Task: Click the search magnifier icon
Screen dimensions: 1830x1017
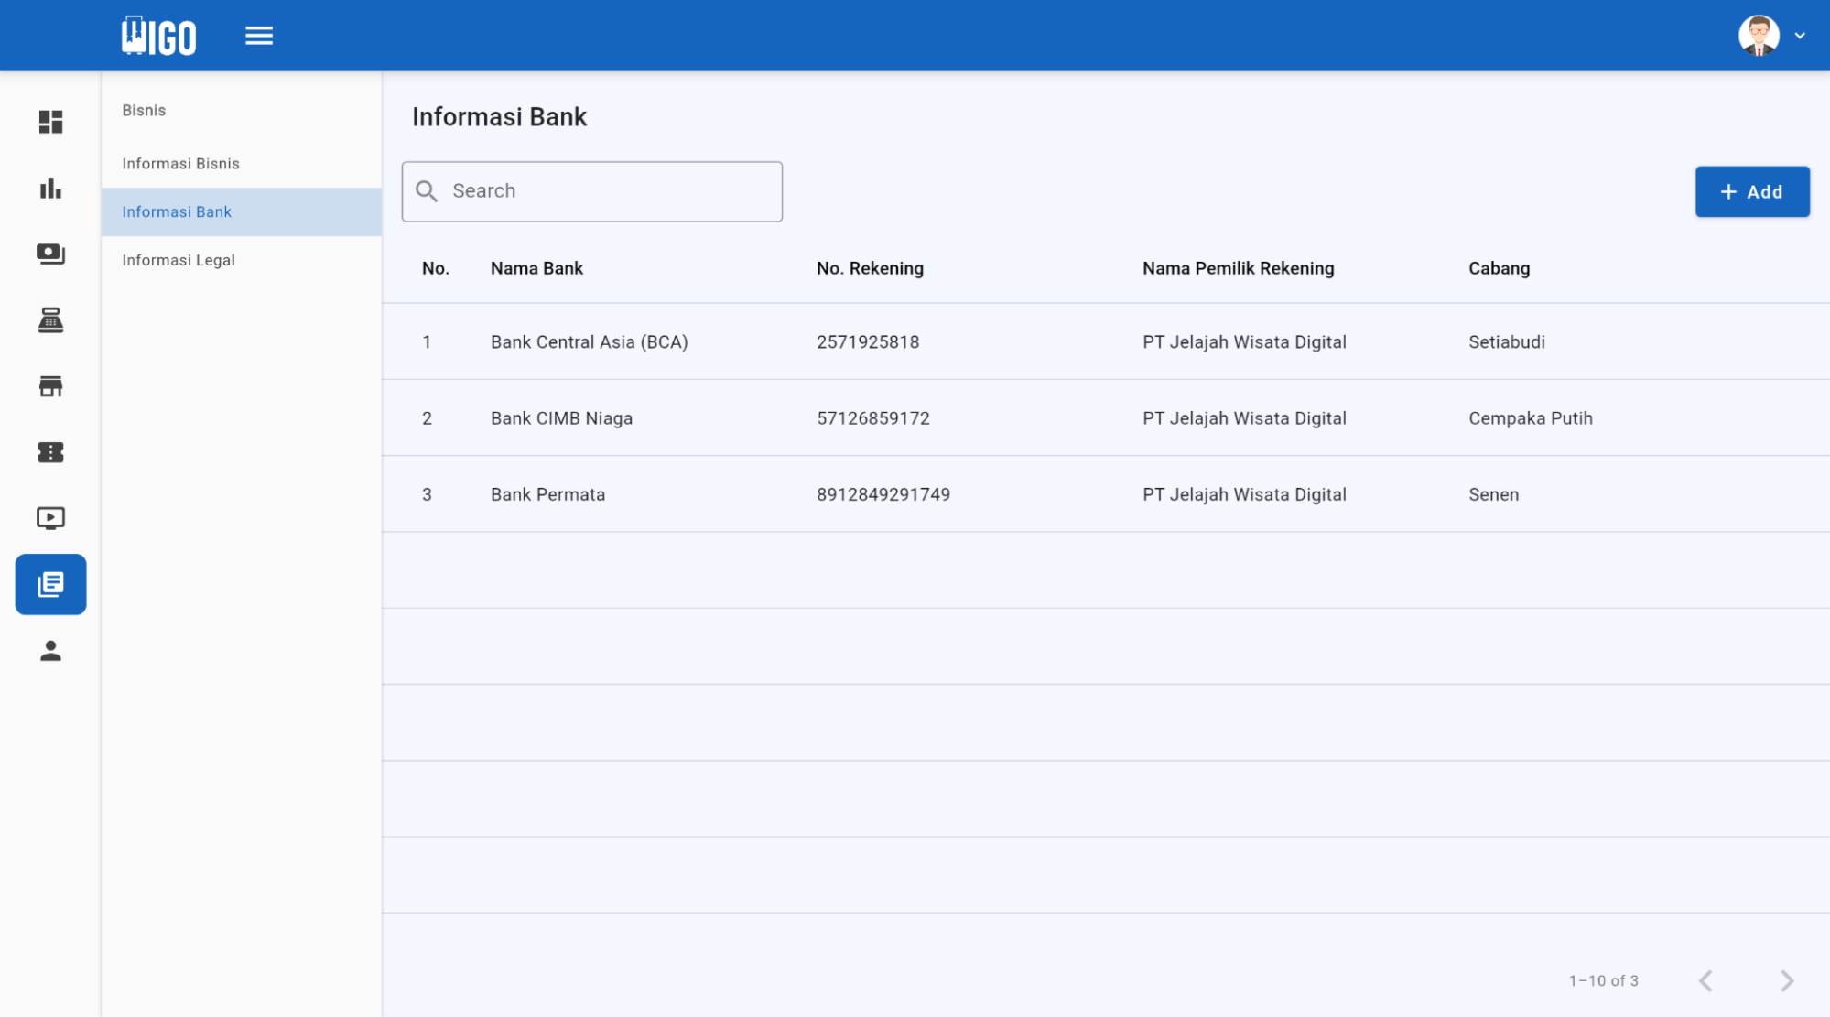Action: [427, 190]
